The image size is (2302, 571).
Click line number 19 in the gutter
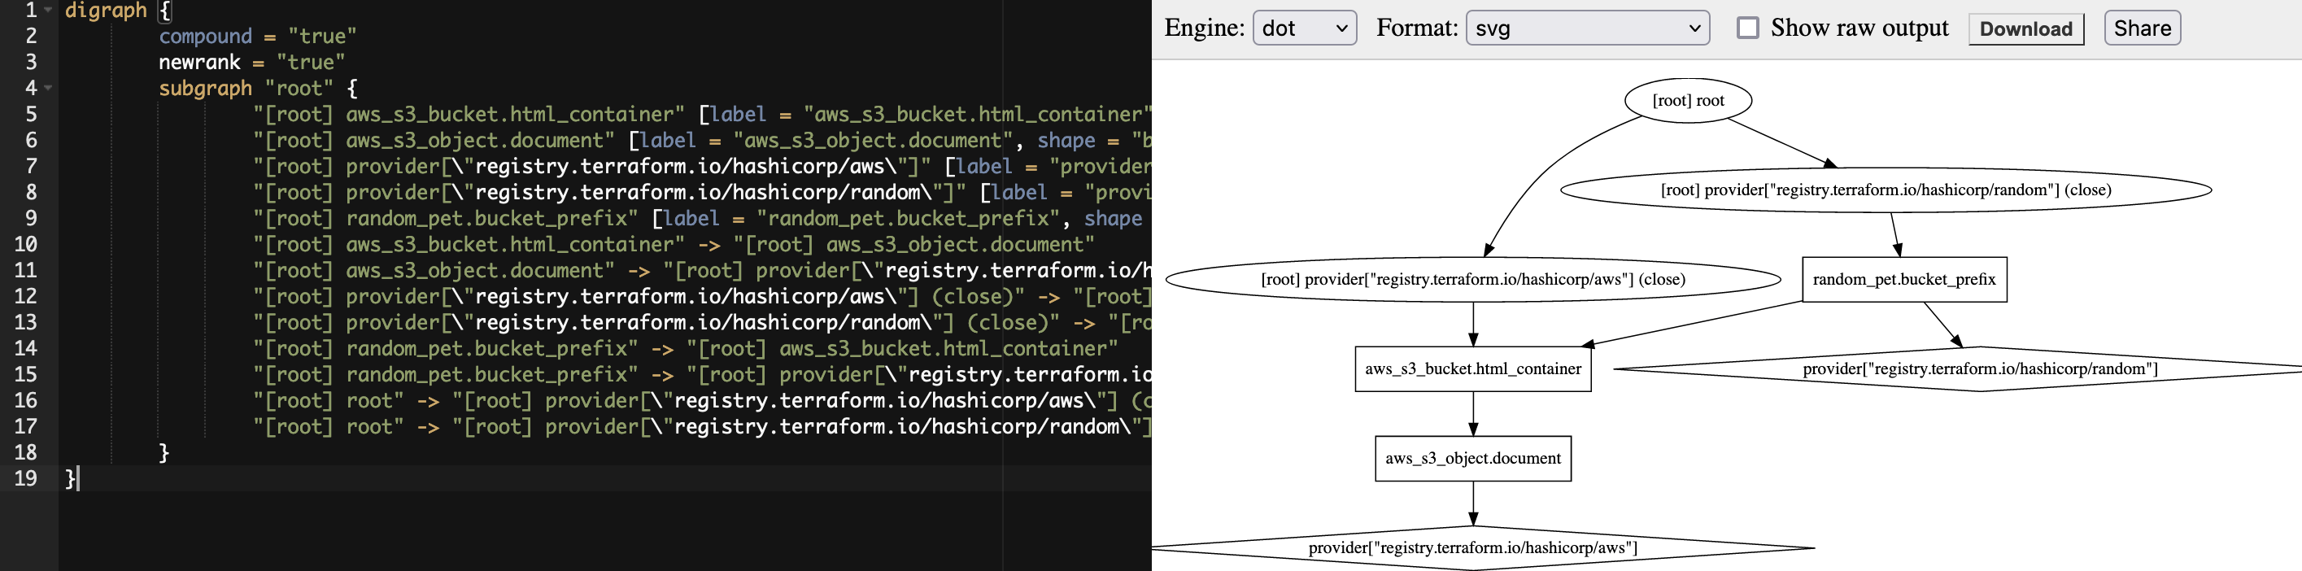pos(26,478)
